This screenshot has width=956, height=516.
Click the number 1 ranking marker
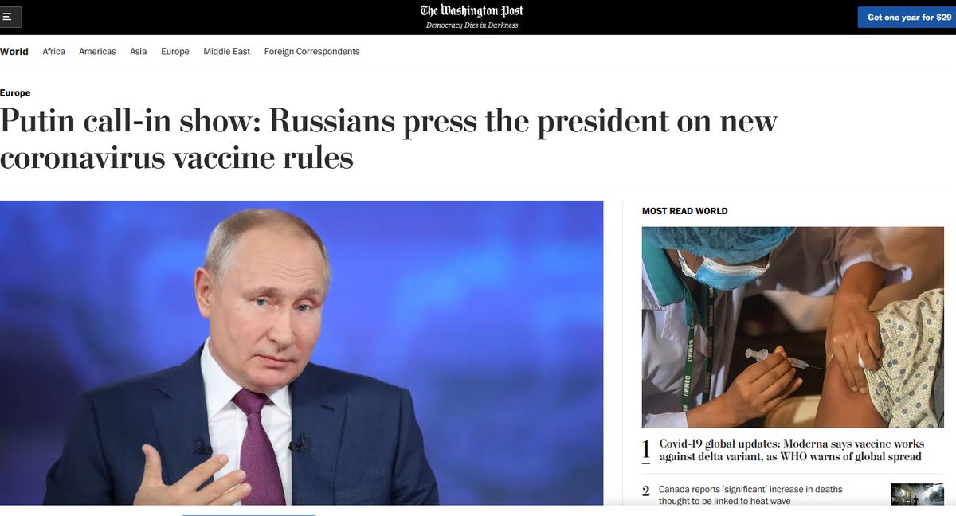click(646, 450)
